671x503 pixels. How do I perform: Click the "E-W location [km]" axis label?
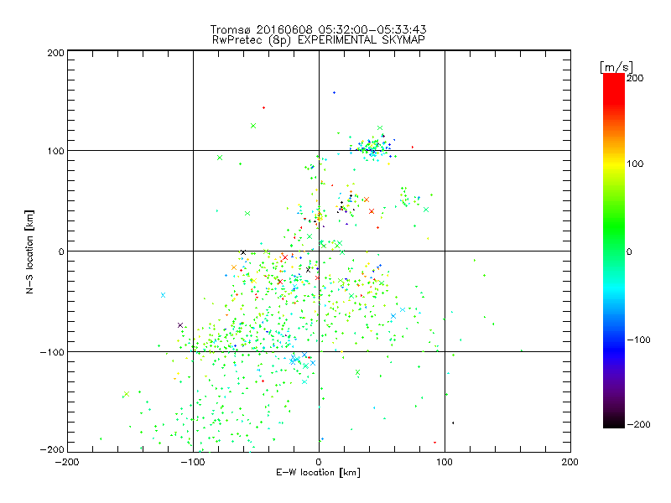pos(318,473)
